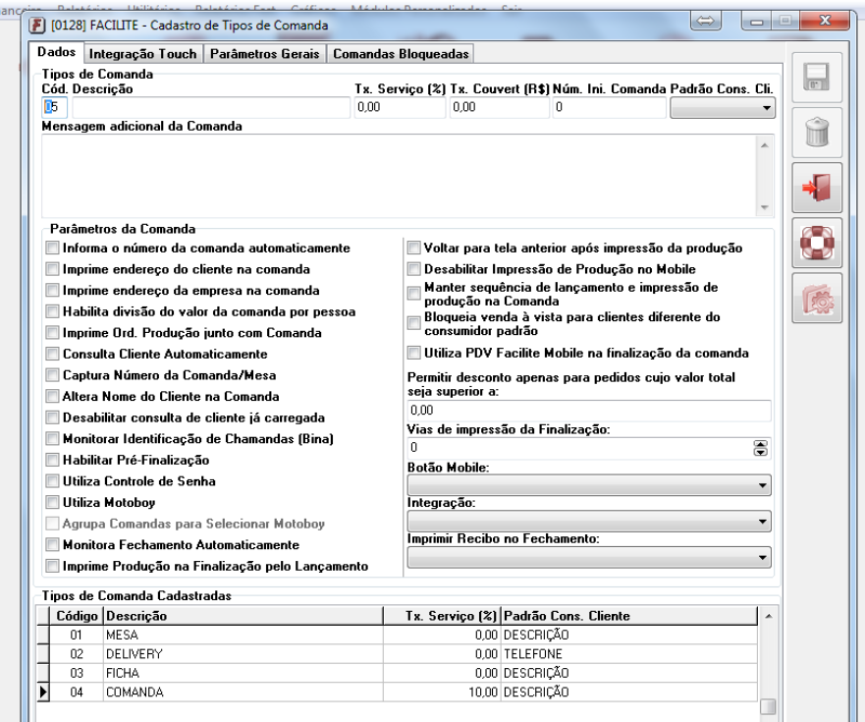Expand the 'Botão Mobile' dropdown
The image size is (865, 722).
coord(589,485)
